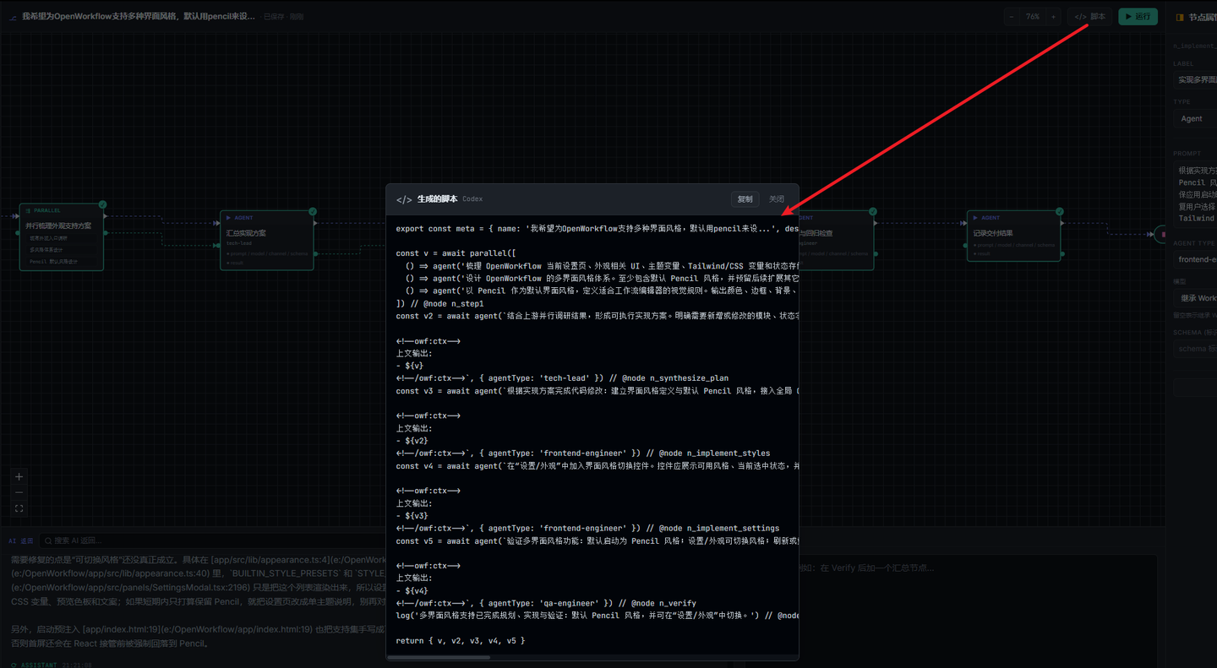
Task: Select the PARALLEL node 并行梳理外观支持方案
Action: [62, 237]
